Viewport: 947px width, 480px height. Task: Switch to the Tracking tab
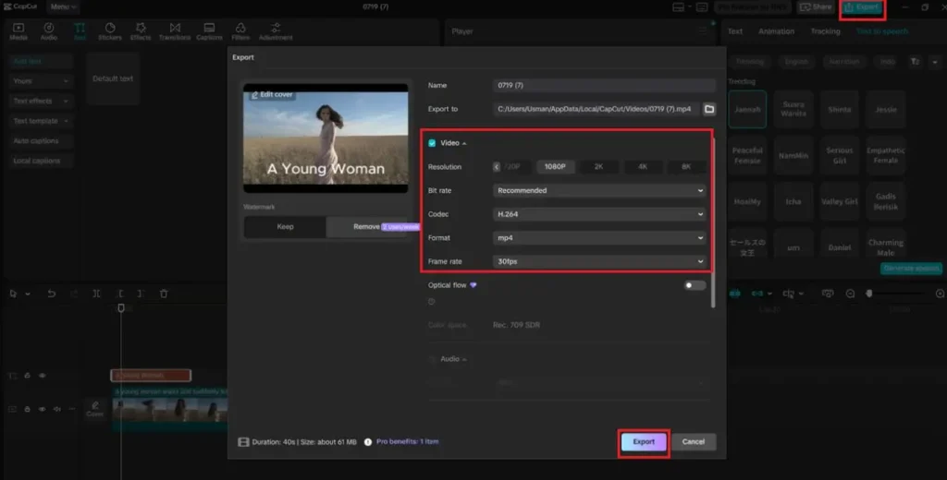(x=825, y=31)
